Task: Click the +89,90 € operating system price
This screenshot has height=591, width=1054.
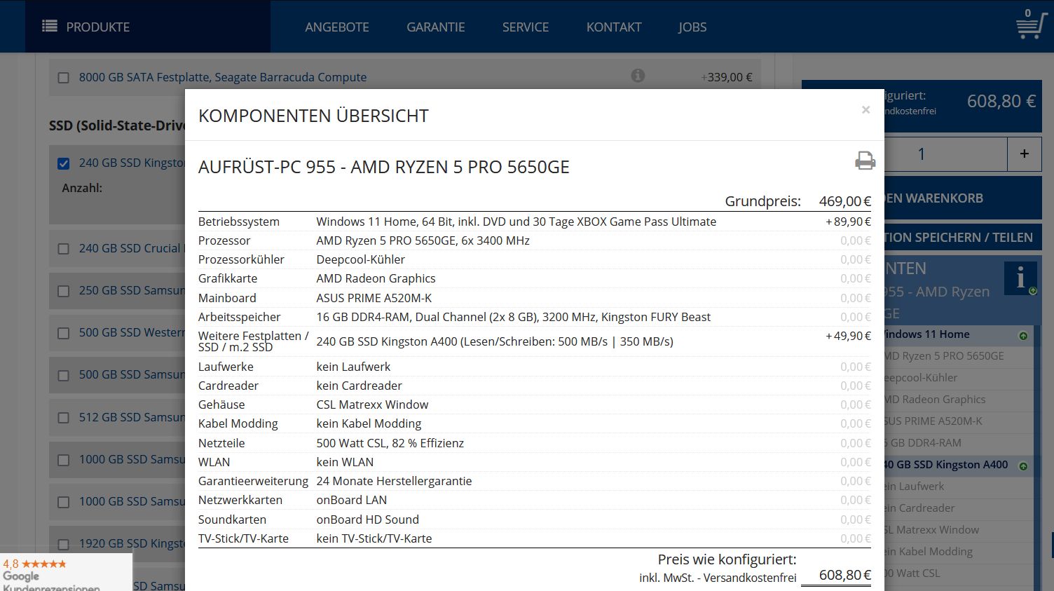Action: [x=848, y=222]
